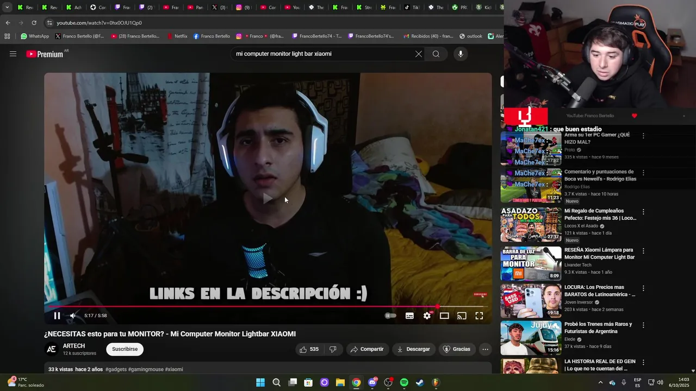The image size is (696, 391).
Task: Turn on subtitles with the captions icon
Action: (x=409, y=316)
